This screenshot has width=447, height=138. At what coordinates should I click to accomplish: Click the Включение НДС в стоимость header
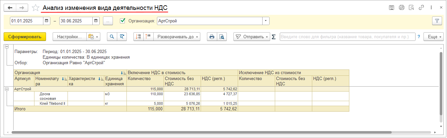(x=182, y=72)
